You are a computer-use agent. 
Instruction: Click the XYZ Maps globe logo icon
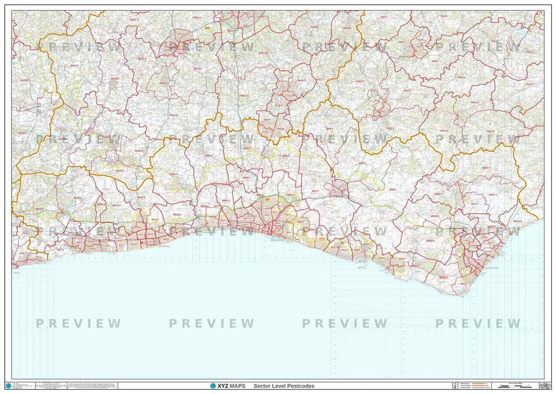tap(212, 386)
